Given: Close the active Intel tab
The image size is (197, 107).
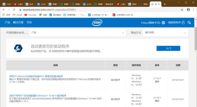Looking at the screenshot, I should 159,4.
